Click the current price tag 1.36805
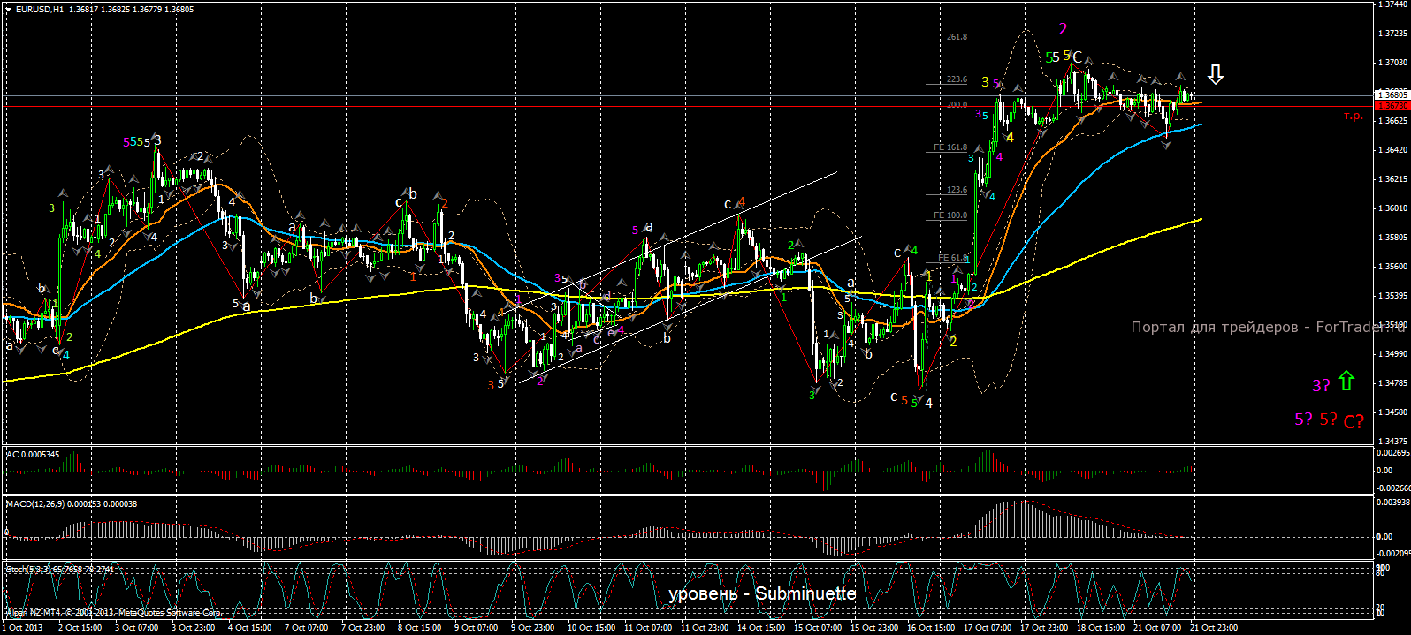 [x=1392, y=94]
